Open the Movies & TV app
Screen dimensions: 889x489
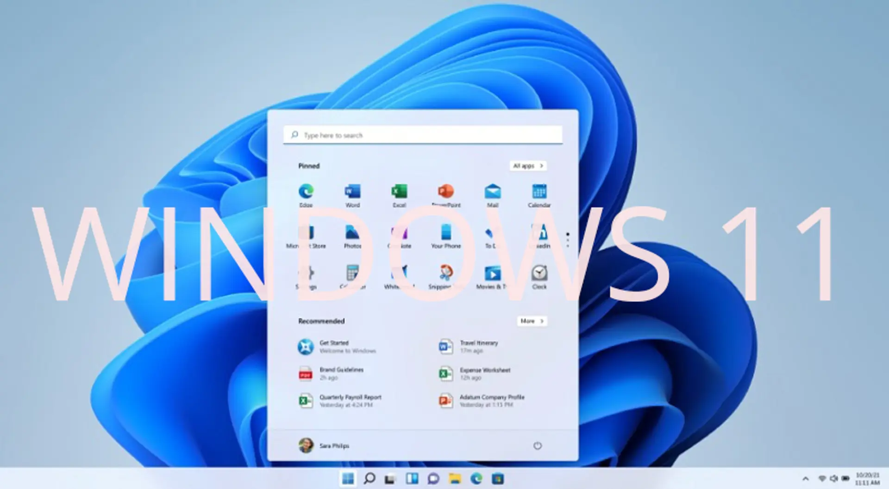click(493, 277)
